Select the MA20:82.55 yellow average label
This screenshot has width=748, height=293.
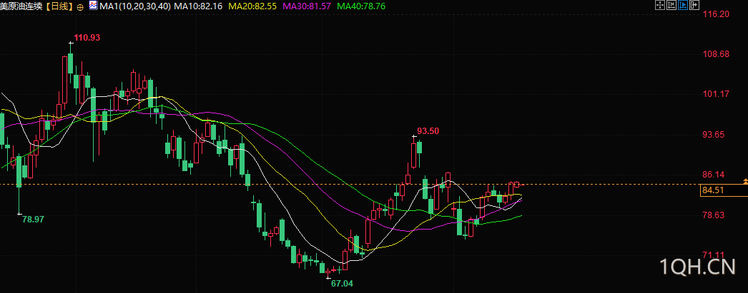(x=253, y=6)
